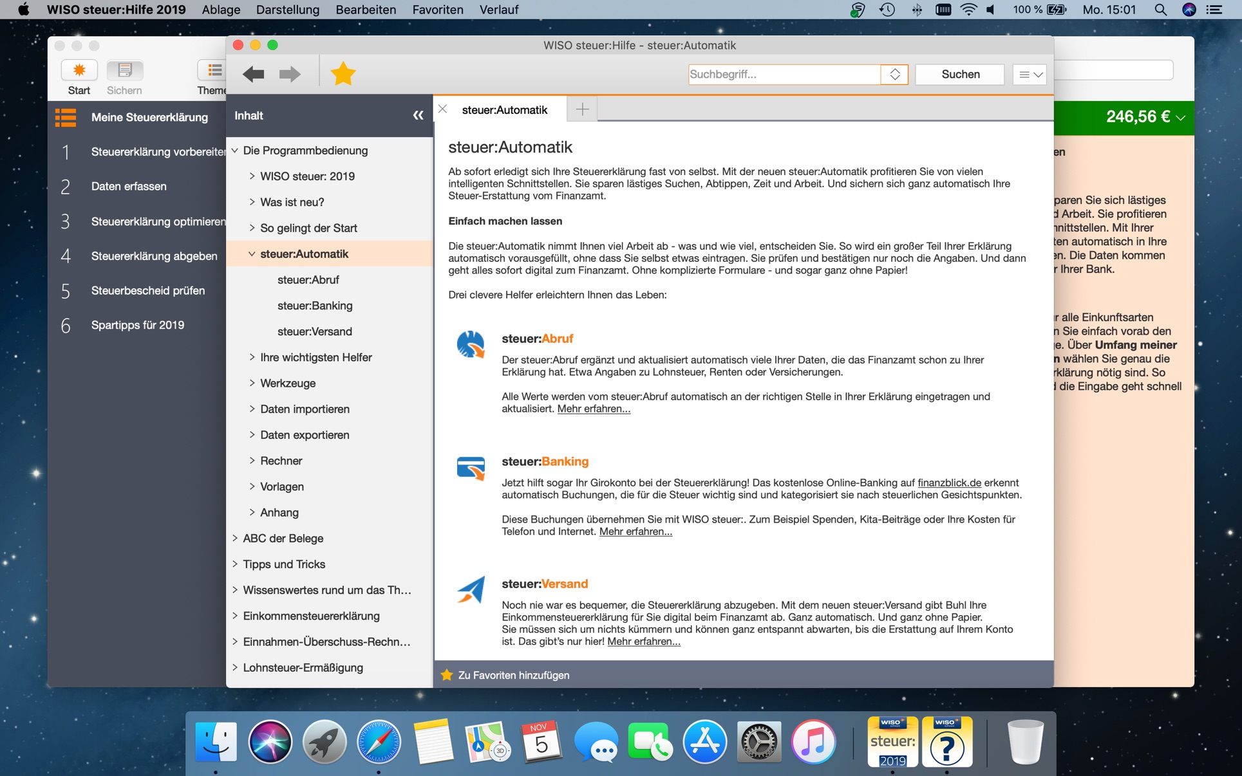The height and width of the screenshot is (776, 1242).
Task: Click the forward arrow navigation icon
Action: coord(290,74)
